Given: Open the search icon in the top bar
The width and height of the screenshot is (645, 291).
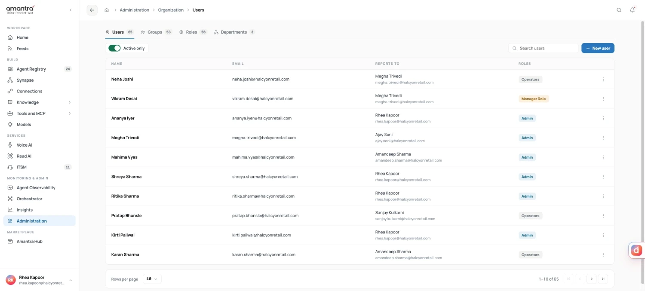Looking at the screenshot, I should click(x=619, y=10).
